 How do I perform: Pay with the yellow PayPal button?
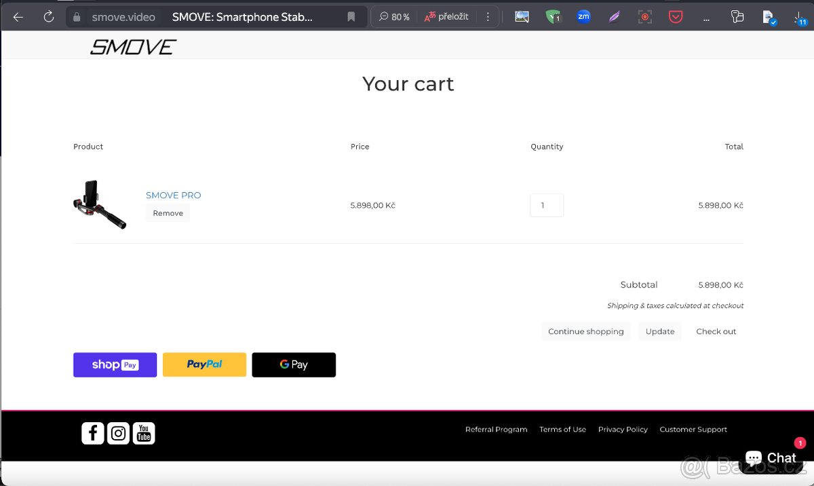click(204, 364)
